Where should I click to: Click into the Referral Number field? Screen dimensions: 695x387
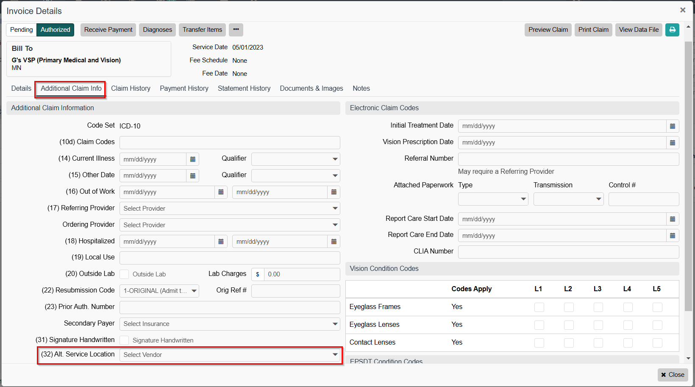(568, 159)
